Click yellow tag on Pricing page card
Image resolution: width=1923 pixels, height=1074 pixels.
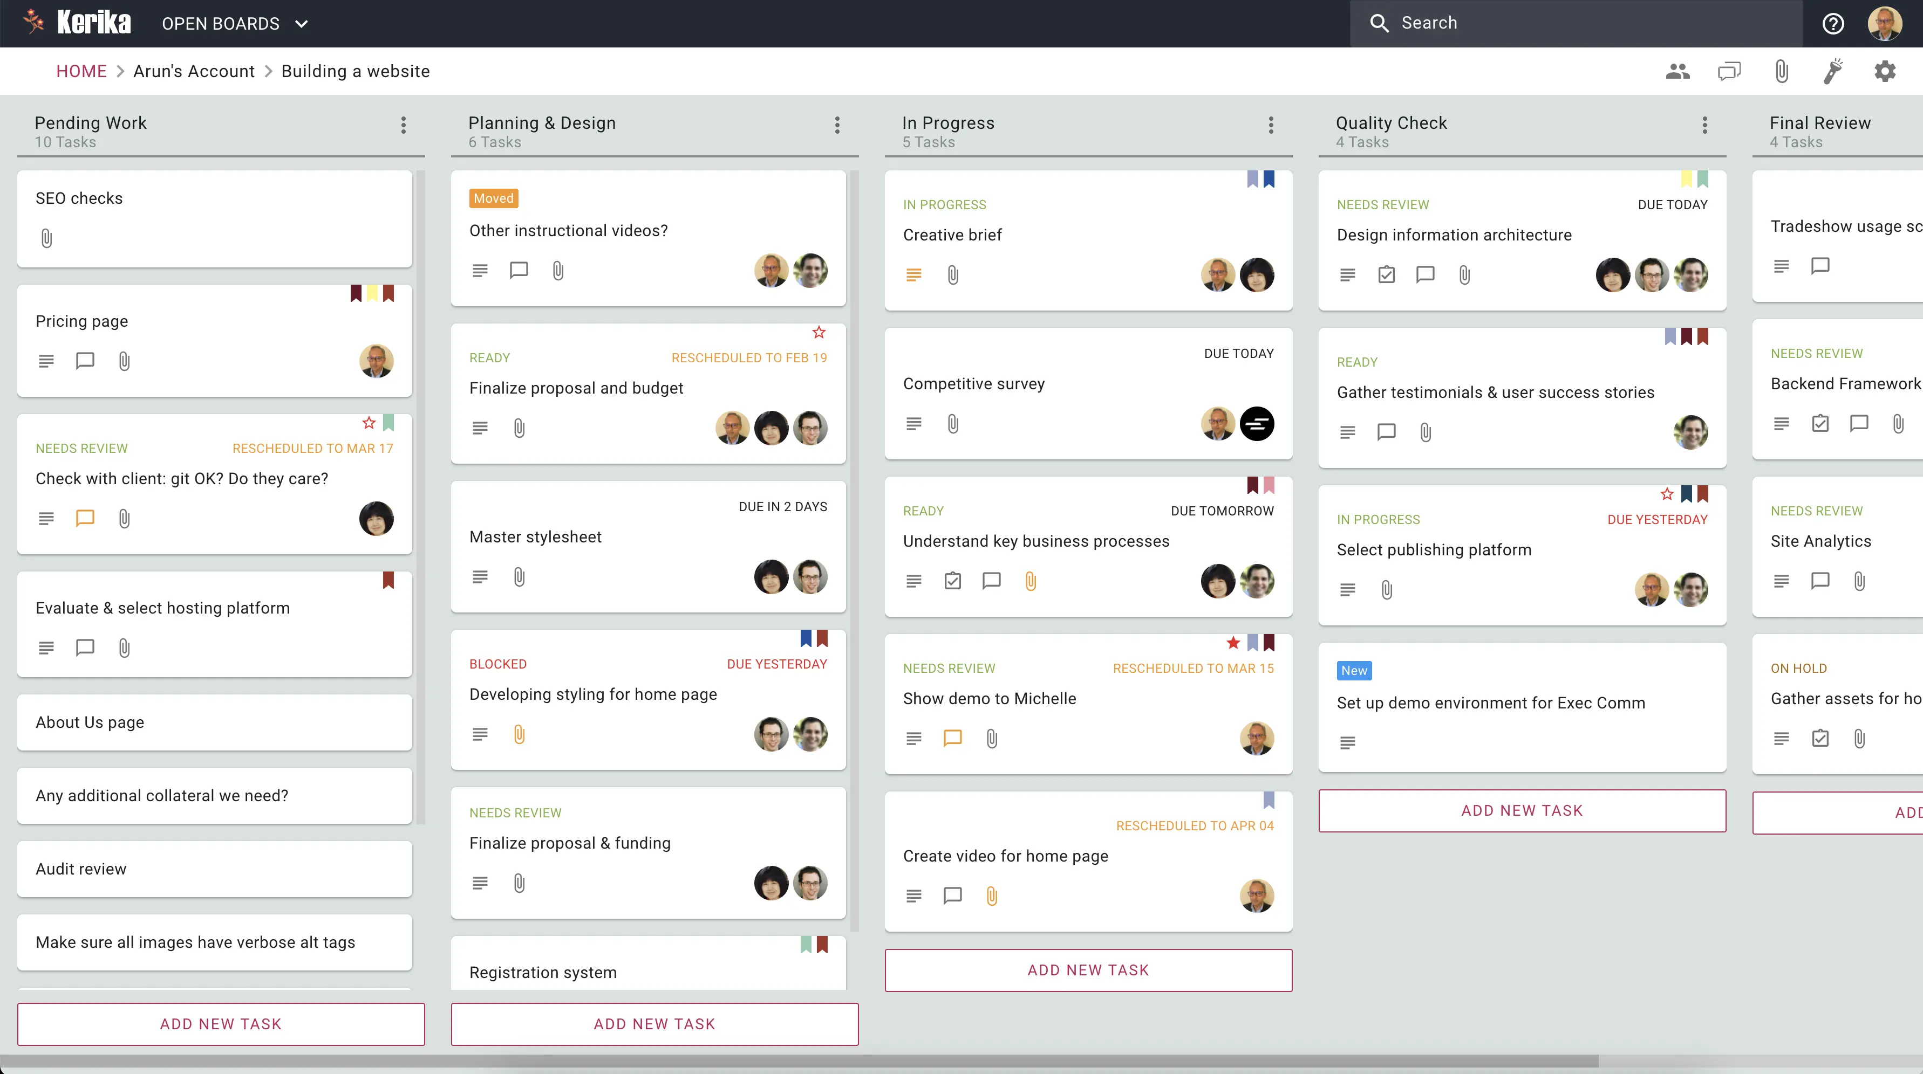tap(372, 293)
